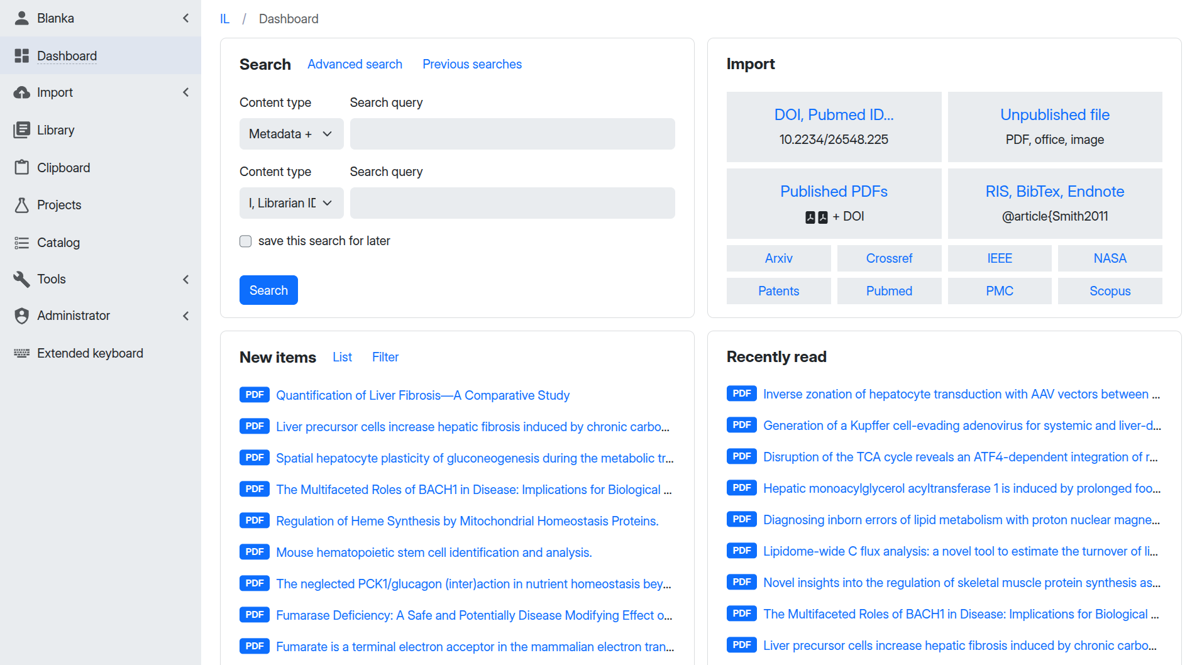Click the Library books icon
This screenshot has height=665, width=1197.
point(22,130)
